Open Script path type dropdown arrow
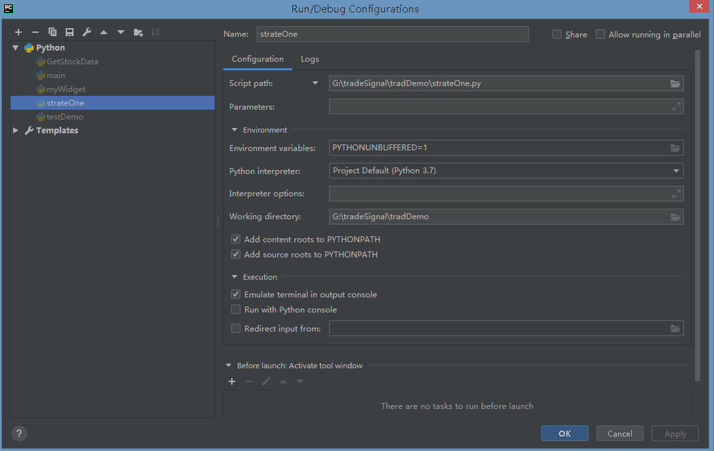 tap(315, 83)
